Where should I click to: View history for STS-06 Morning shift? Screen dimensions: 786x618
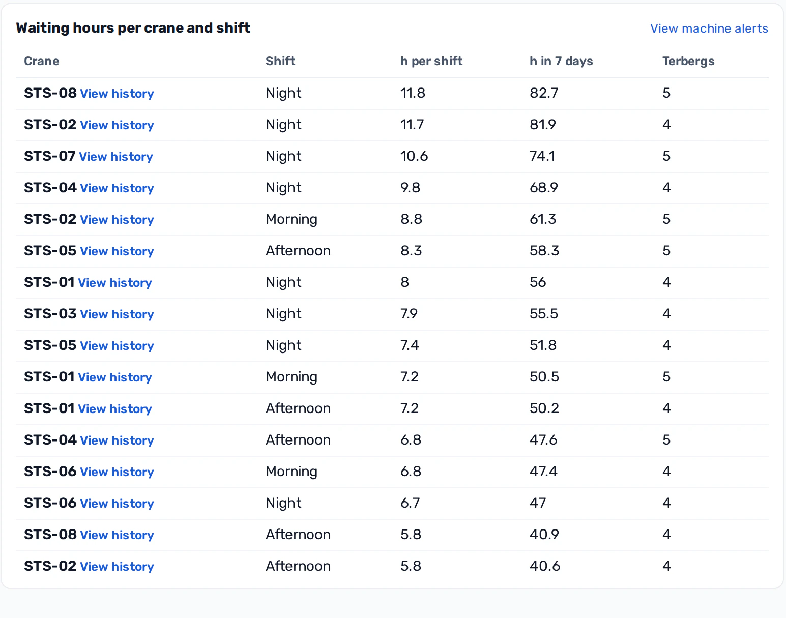pos(117,472)
